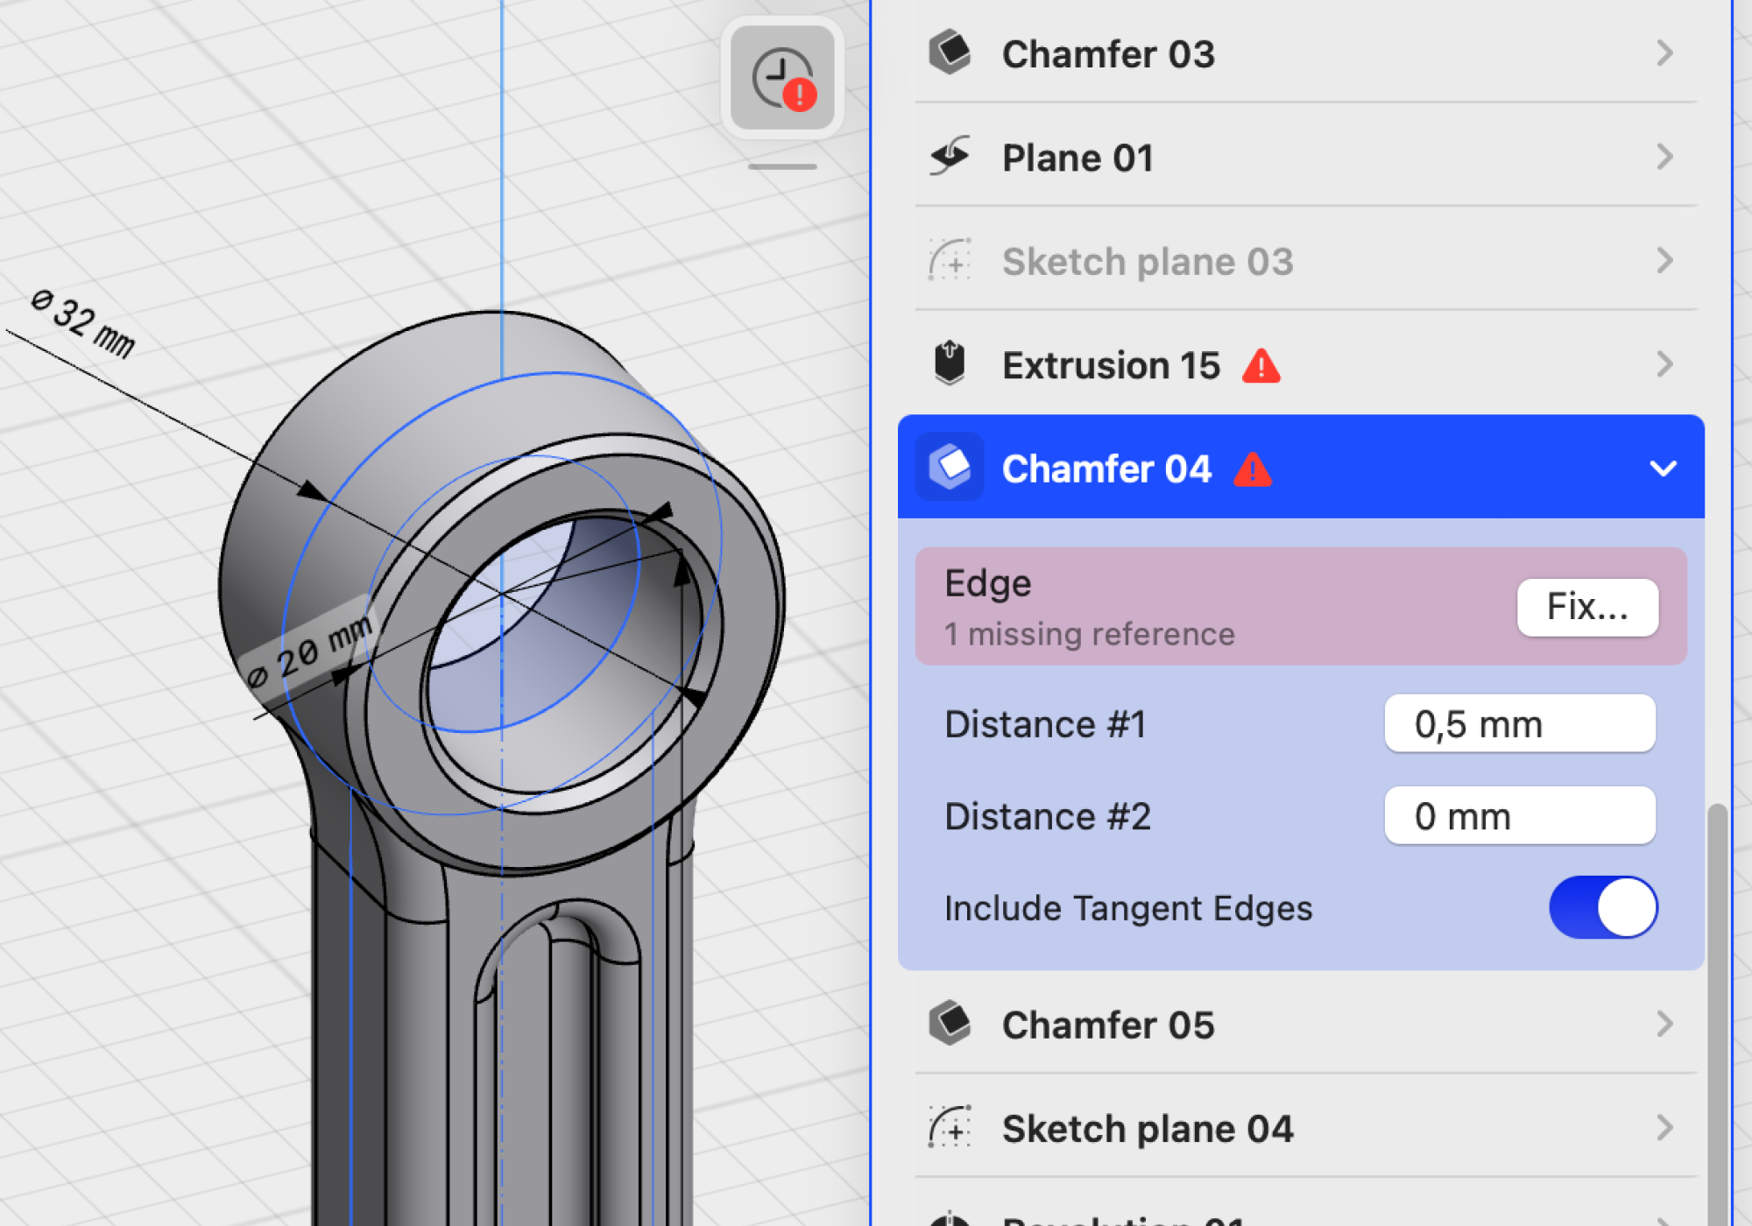The width and height of the screenshot is (1752, 1226).
Task: Expand Chamfer 05 with its chevron
Action: (1664, 1023)
